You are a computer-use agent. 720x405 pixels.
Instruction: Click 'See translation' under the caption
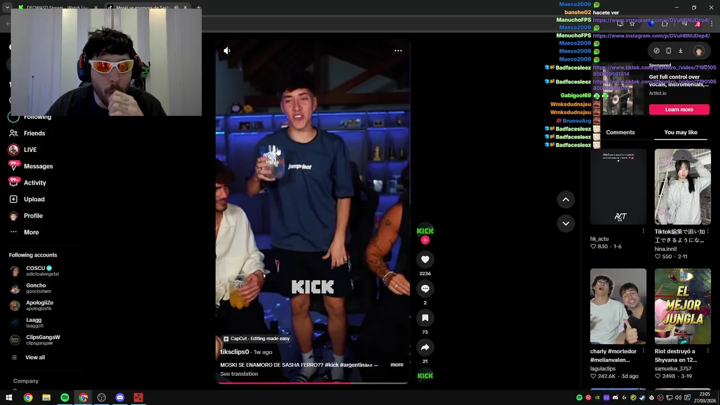(239, 374)
